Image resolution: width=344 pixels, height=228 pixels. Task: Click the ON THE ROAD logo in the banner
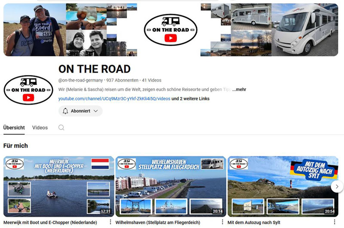170,30
